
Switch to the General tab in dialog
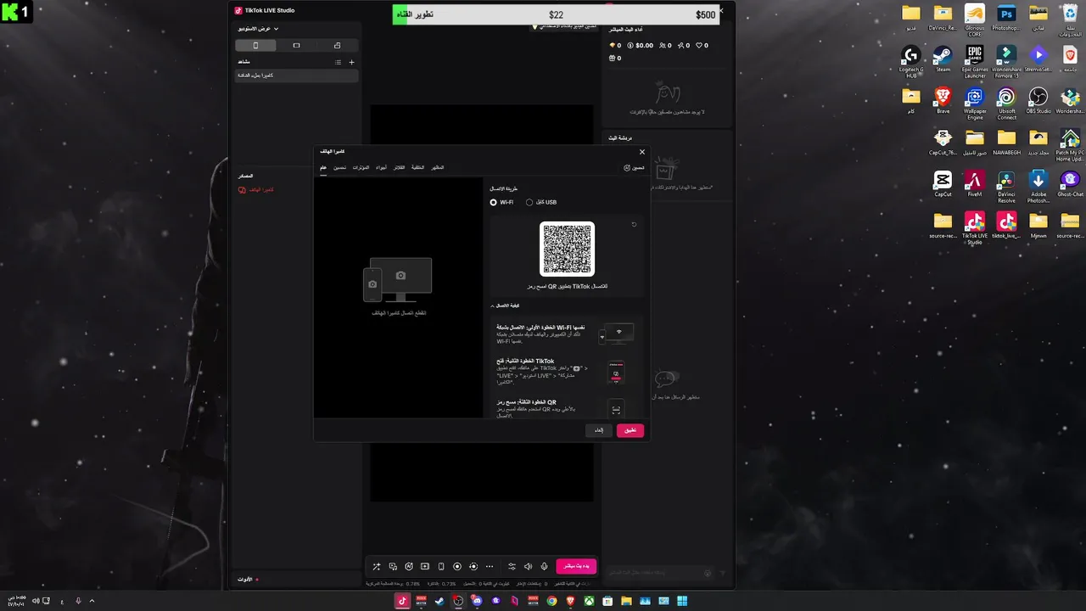pyautogui.click(x=323, y=168)
